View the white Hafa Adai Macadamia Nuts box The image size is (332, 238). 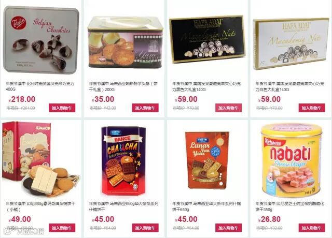click(290, 43)
